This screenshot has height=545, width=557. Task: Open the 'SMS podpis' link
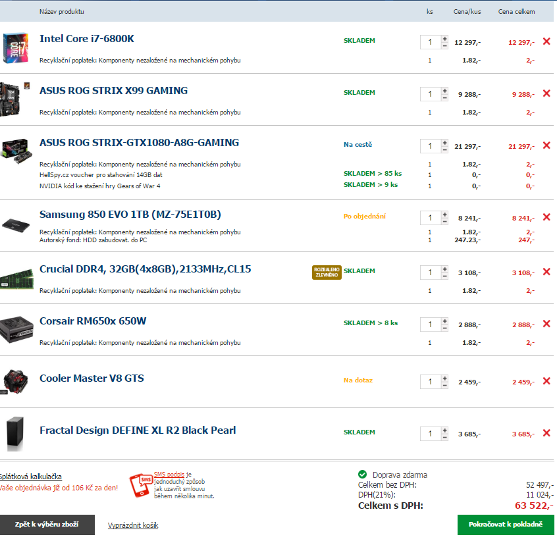tap(169, 475)
